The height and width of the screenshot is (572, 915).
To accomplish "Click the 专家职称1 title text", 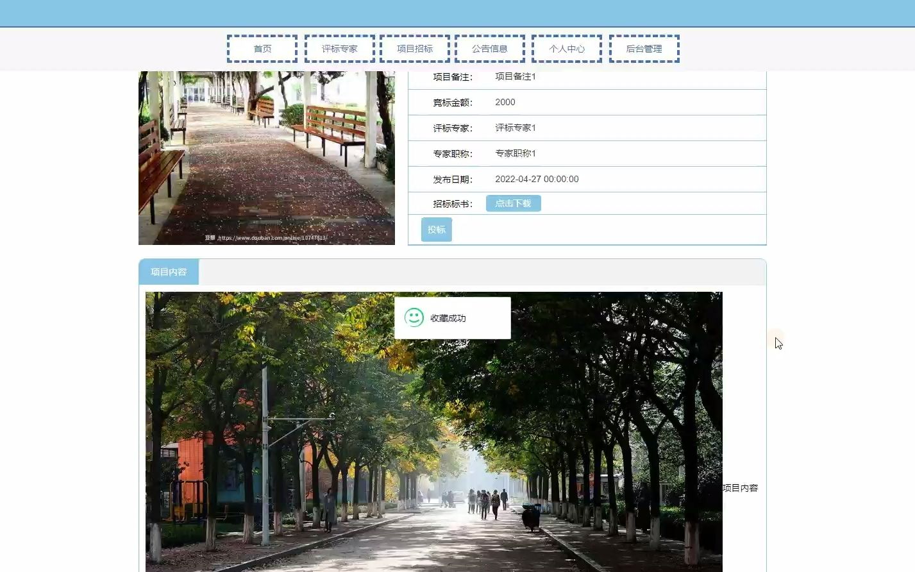I will (515, 153).
